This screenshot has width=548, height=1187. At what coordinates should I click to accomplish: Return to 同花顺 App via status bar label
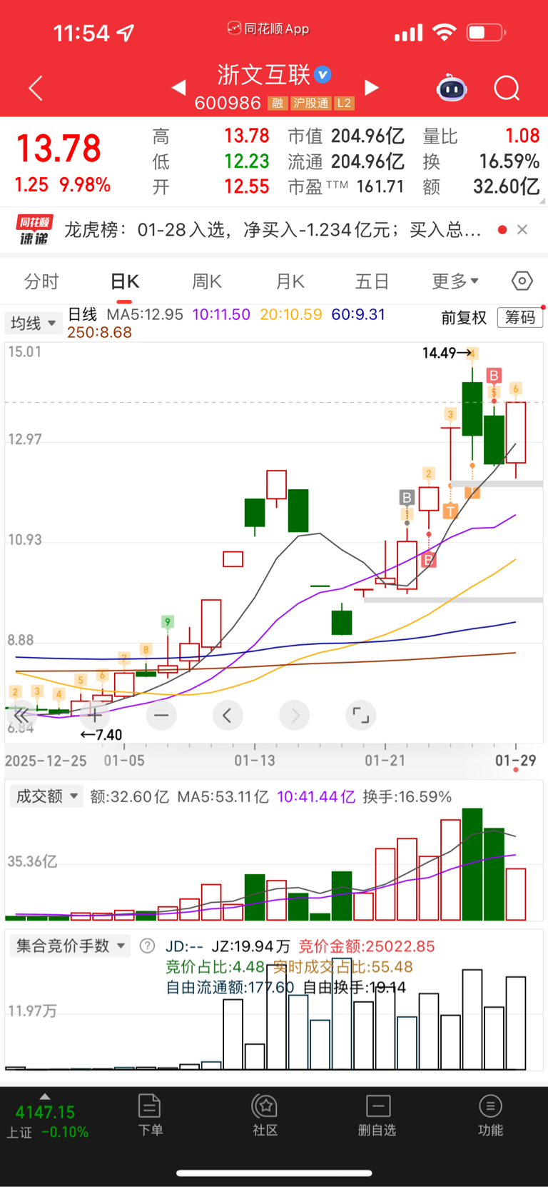click(268, 29)
